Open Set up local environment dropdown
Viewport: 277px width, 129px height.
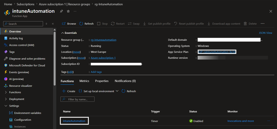[x=99, y=91]
